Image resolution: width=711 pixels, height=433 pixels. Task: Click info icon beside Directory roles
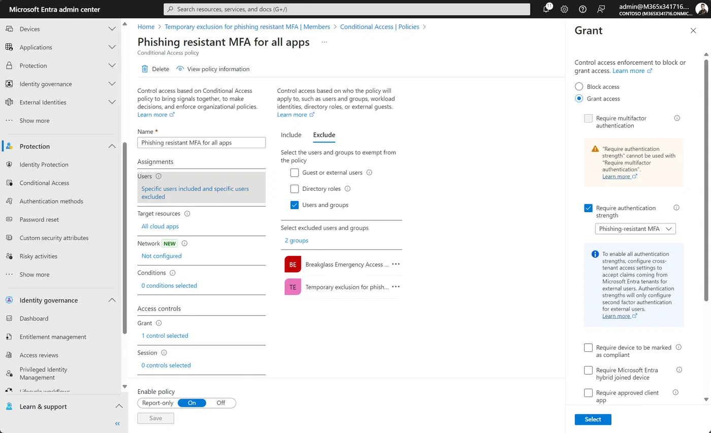[x=348, y=188]
